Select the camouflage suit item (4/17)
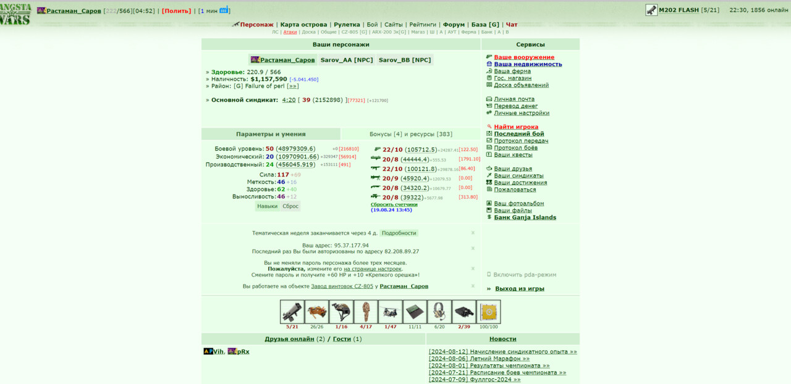The height and width of the screenshot is (384, 791). pyautogui.click(x=366, y=312)
